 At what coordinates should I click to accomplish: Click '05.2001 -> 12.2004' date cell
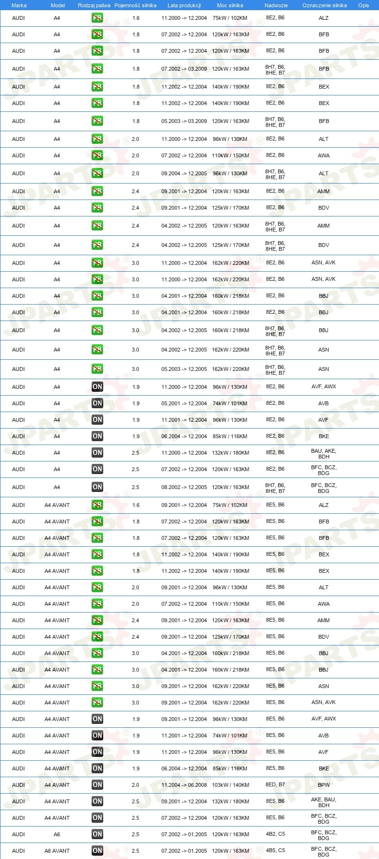[x=184, y=403]
